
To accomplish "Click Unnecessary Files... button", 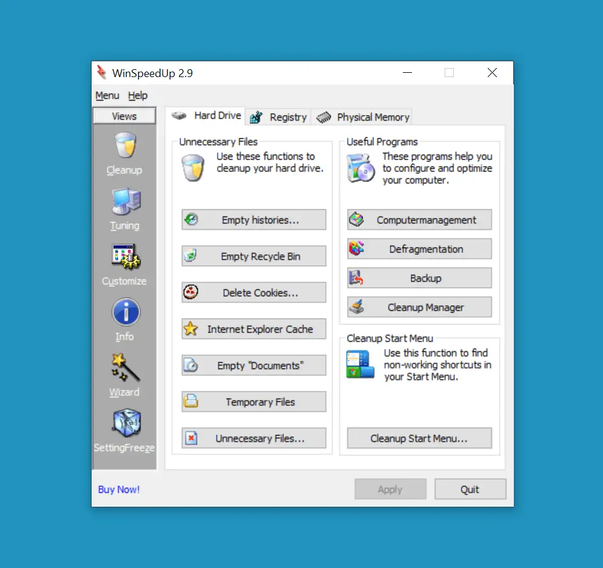I will click(254, 438).
